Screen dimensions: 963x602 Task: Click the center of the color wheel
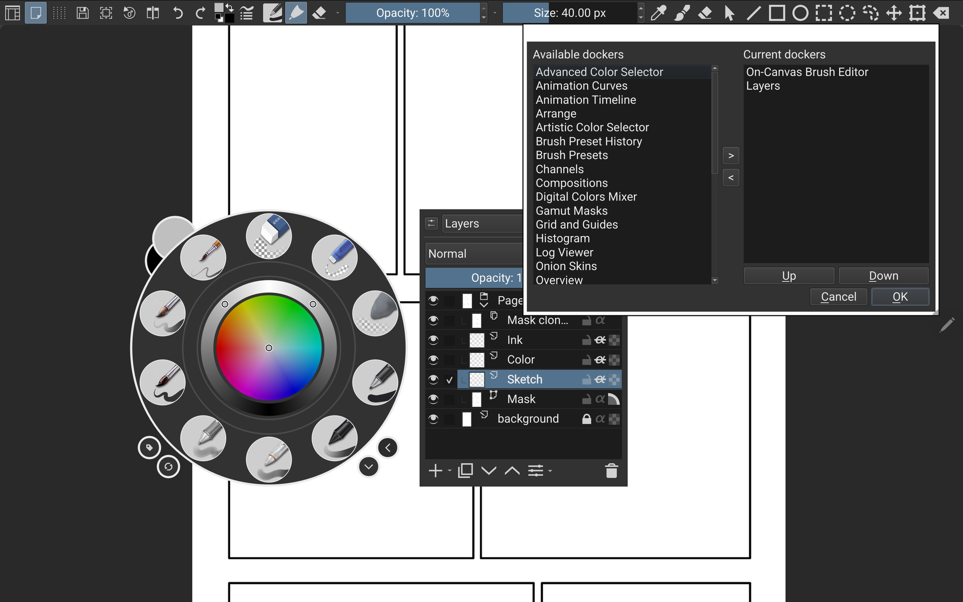(269, 348)
